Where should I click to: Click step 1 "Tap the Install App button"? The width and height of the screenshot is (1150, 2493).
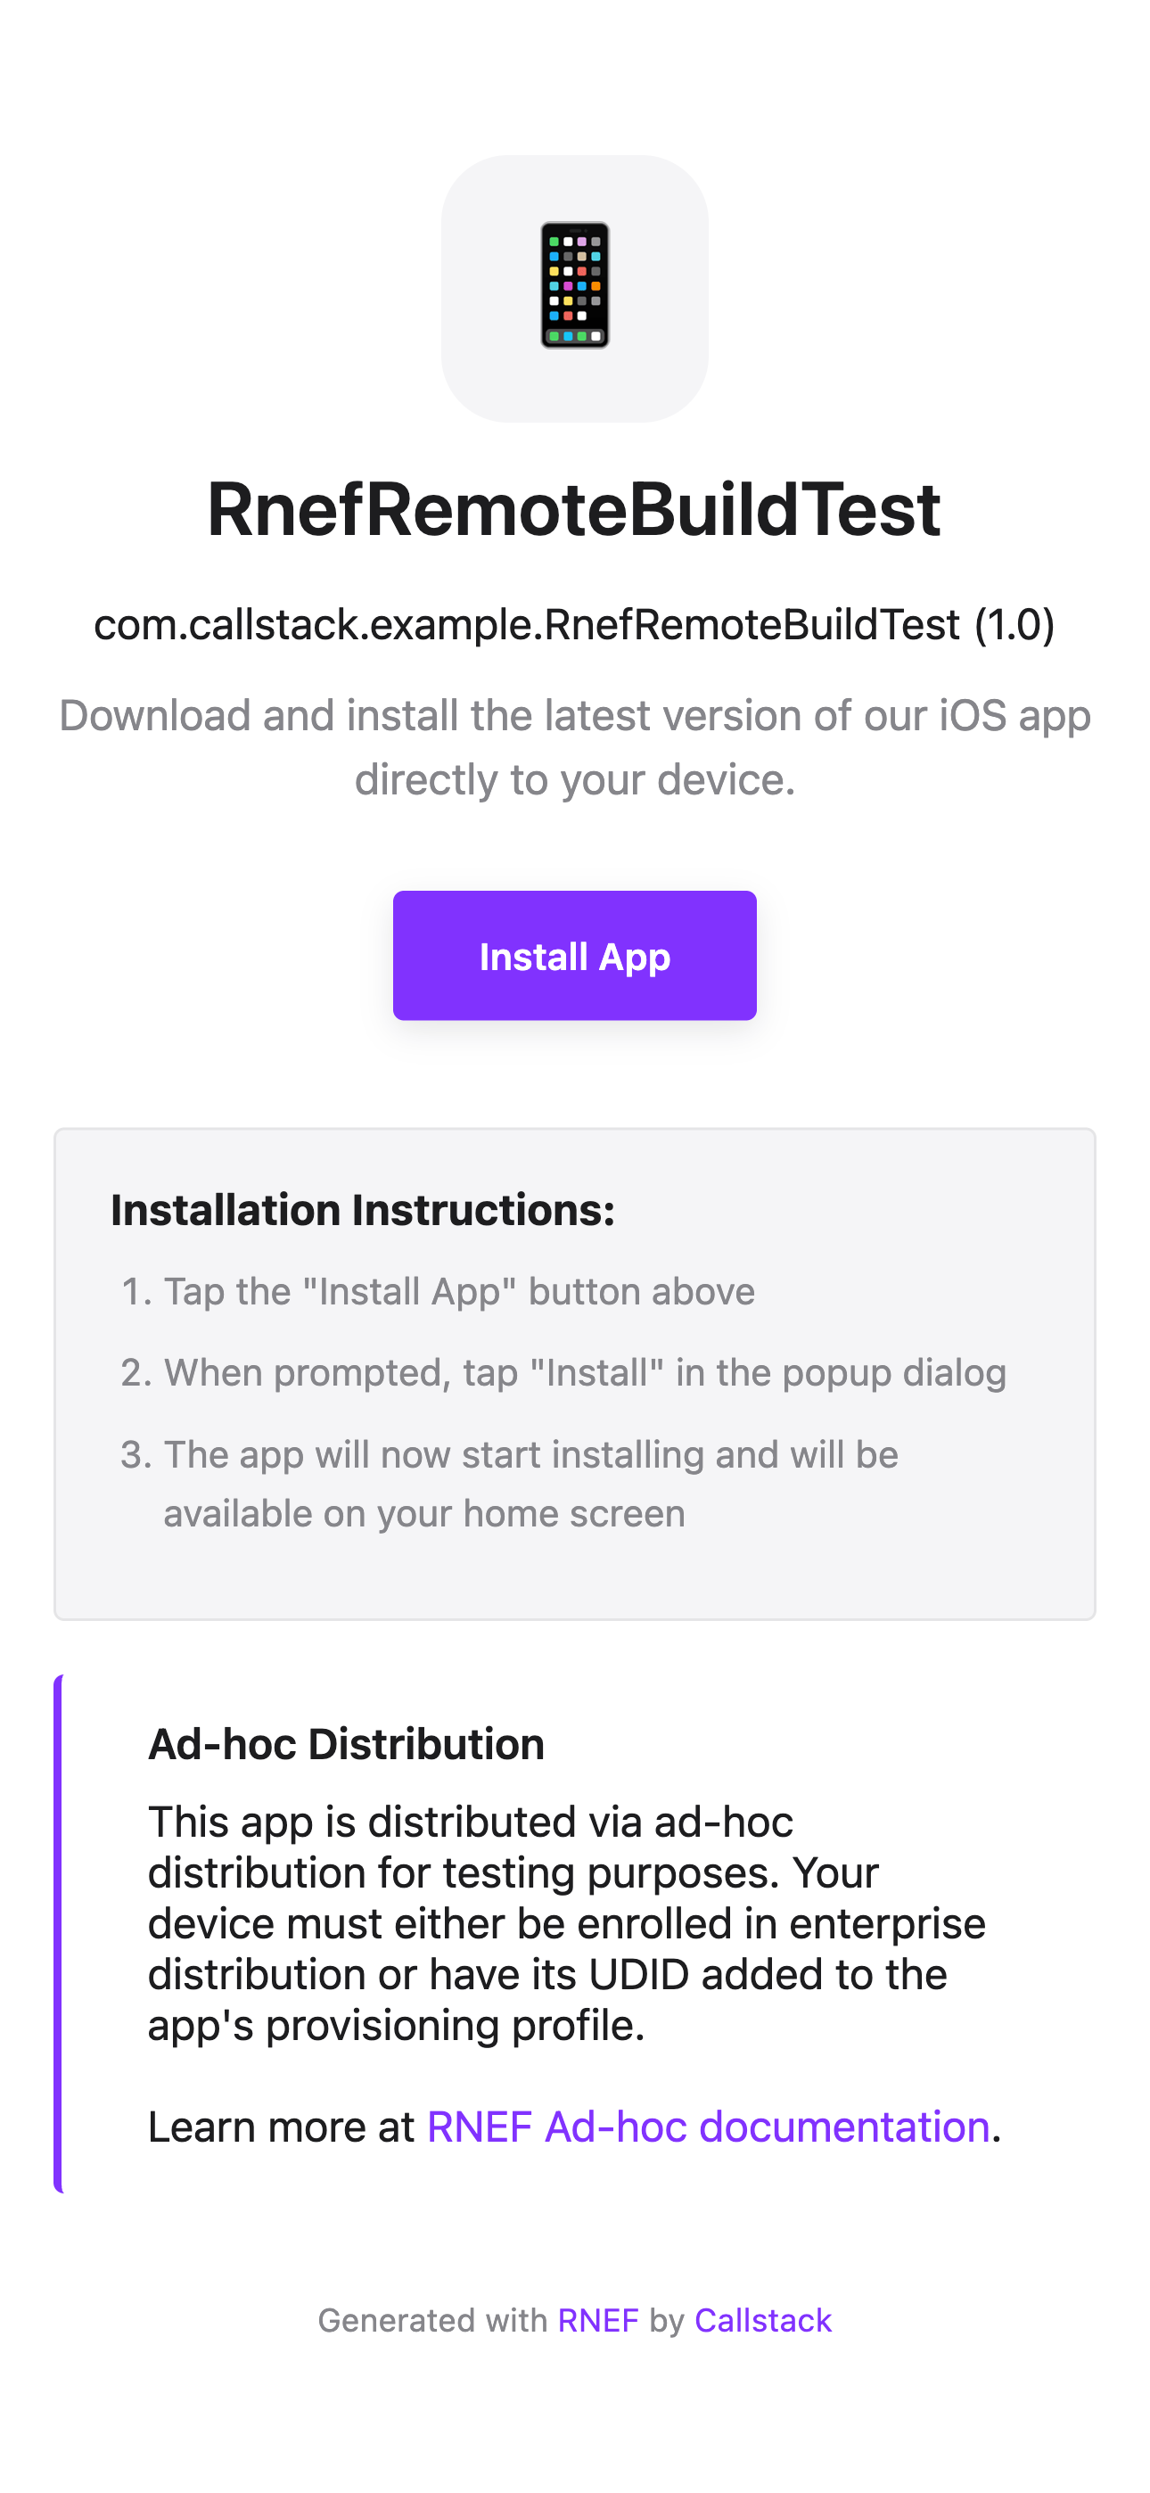click(x=459, y=1291)
